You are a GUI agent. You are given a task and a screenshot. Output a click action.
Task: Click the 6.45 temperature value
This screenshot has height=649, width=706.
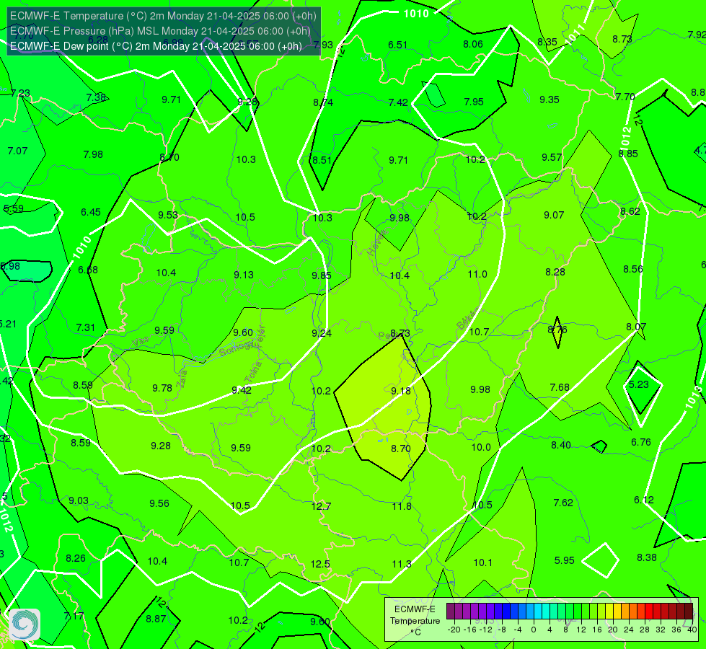[x=91, y=212]
